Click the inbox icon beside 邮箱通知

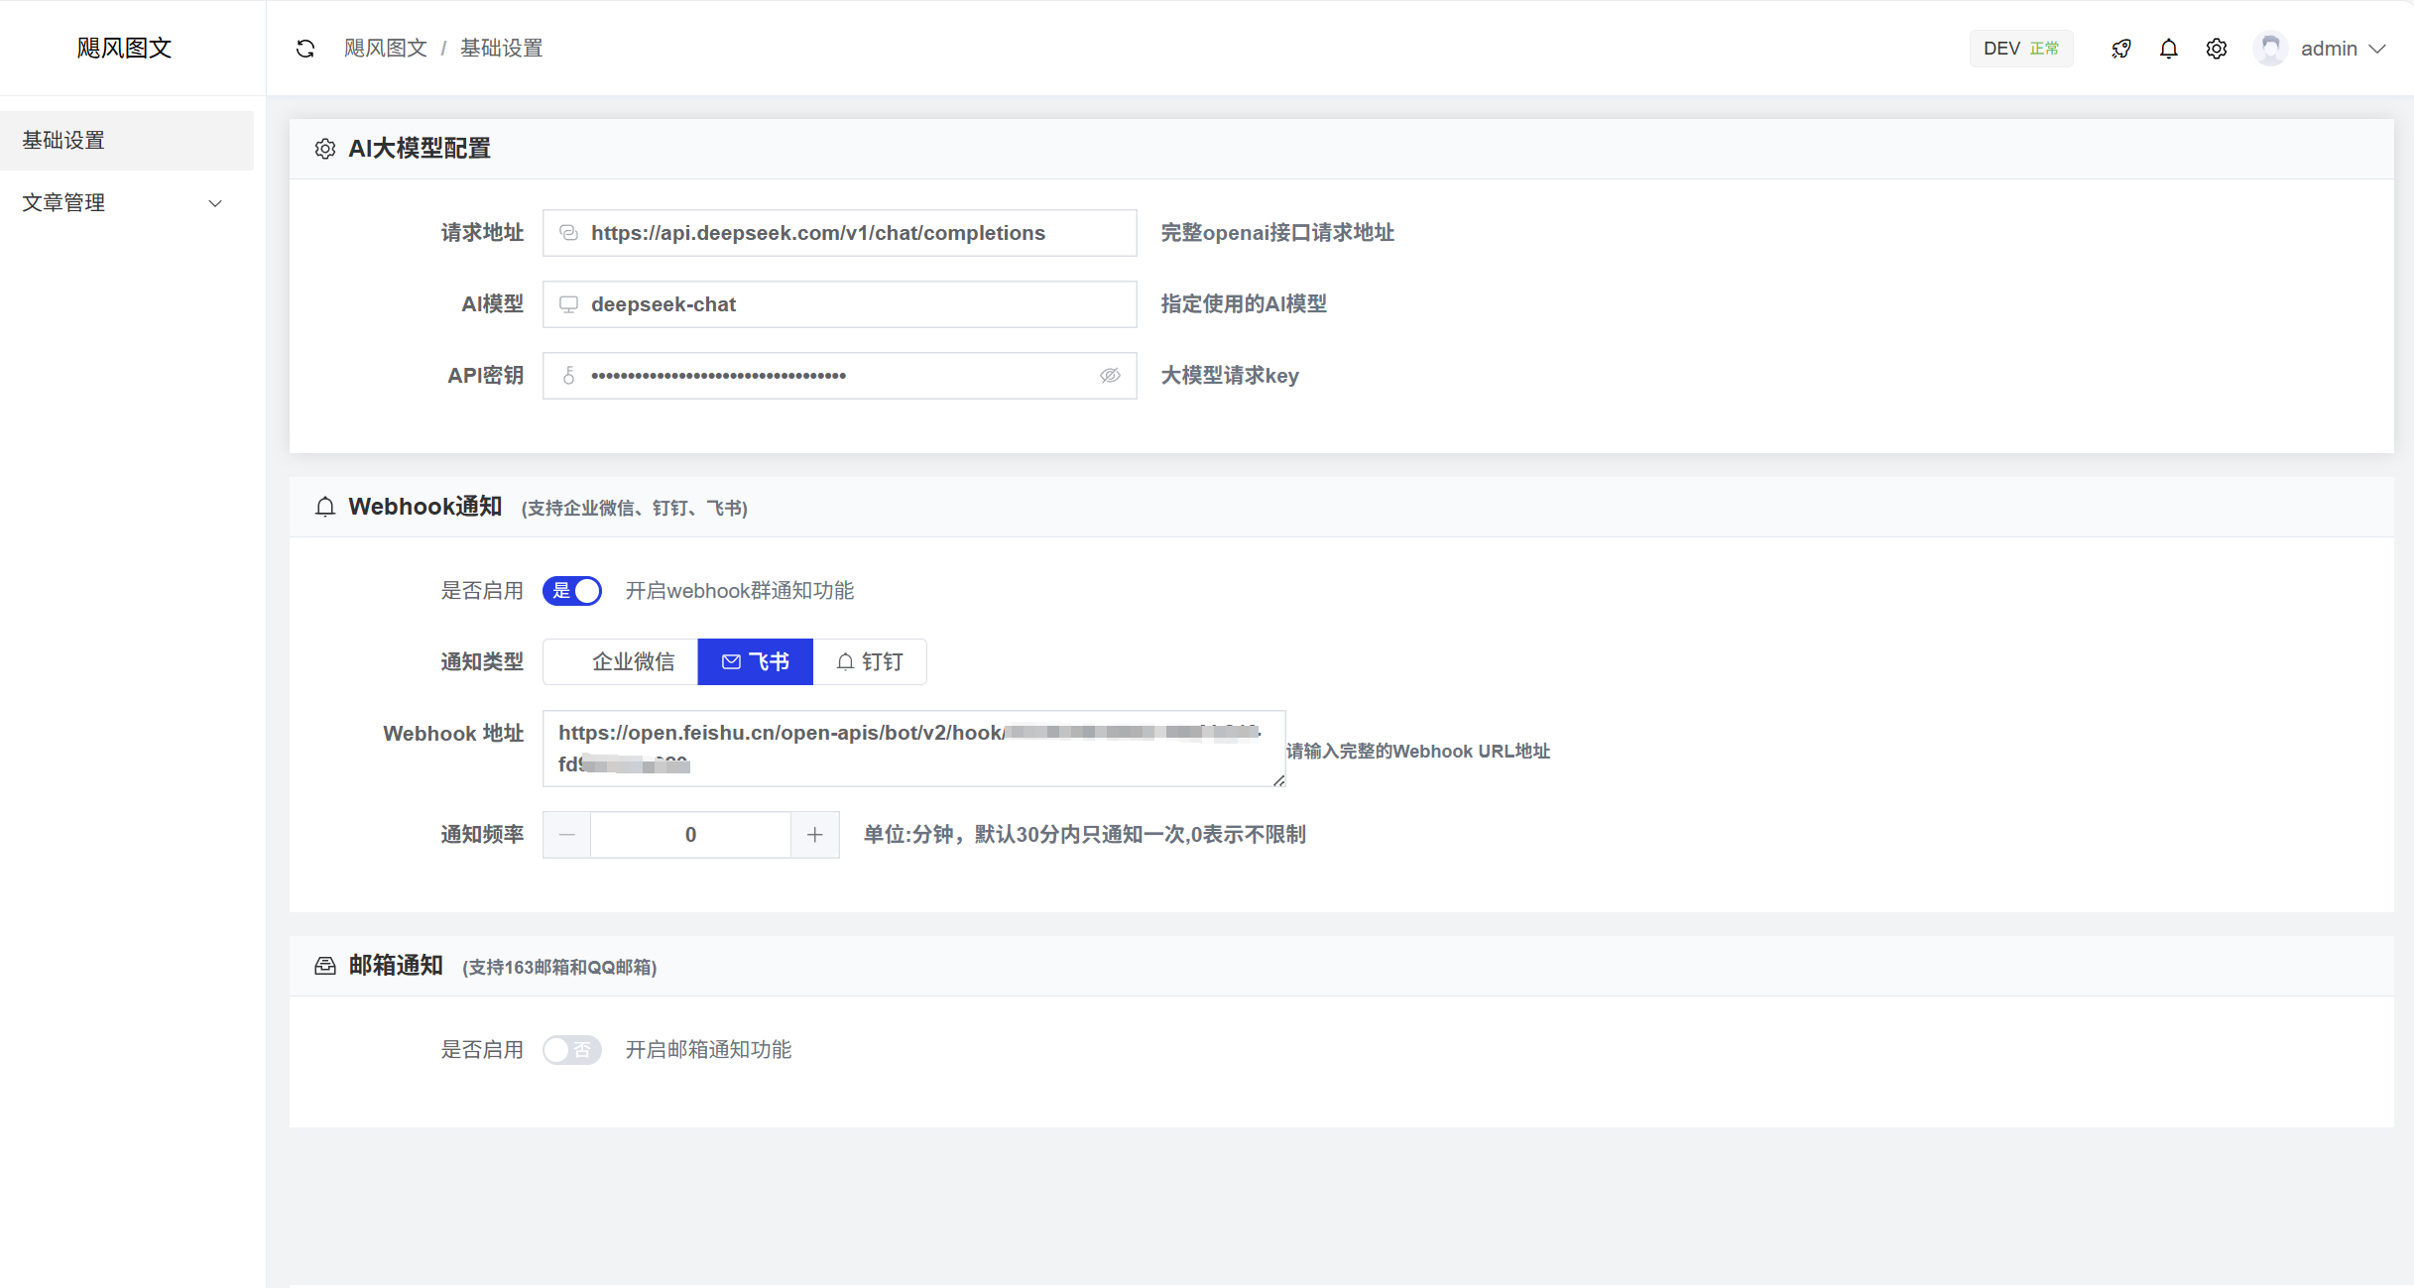click(x=325, y=966)
